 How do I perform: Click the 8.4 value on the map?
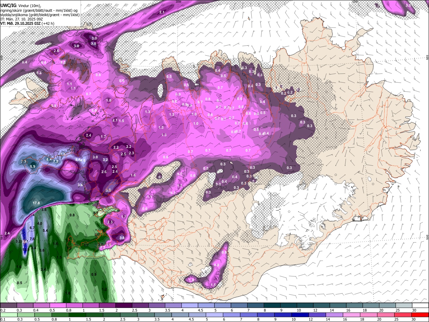[x=49, y=159]
